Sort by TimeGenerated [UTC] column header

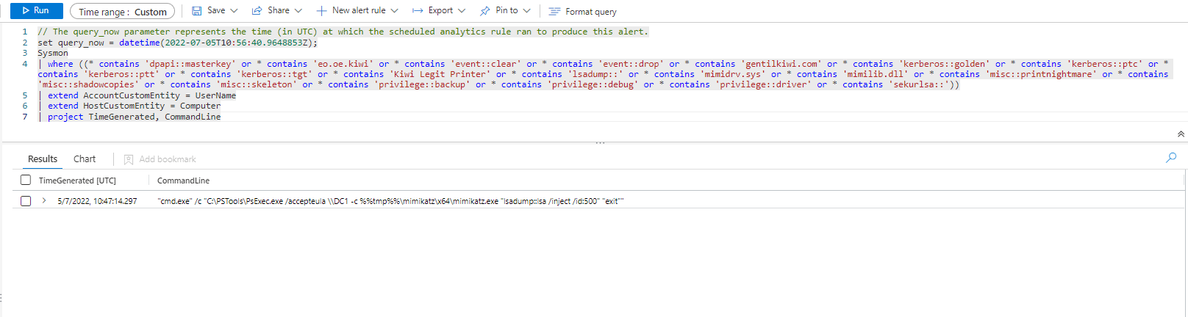[x=77, y=181]
